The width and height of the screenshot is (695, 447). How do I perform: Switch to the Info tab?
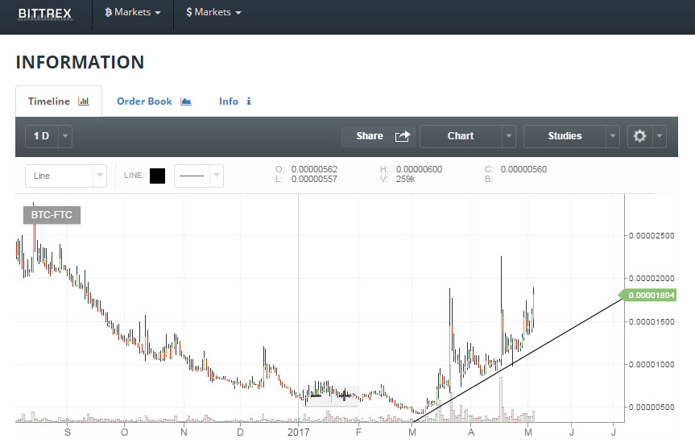click(x=235, y=101)
